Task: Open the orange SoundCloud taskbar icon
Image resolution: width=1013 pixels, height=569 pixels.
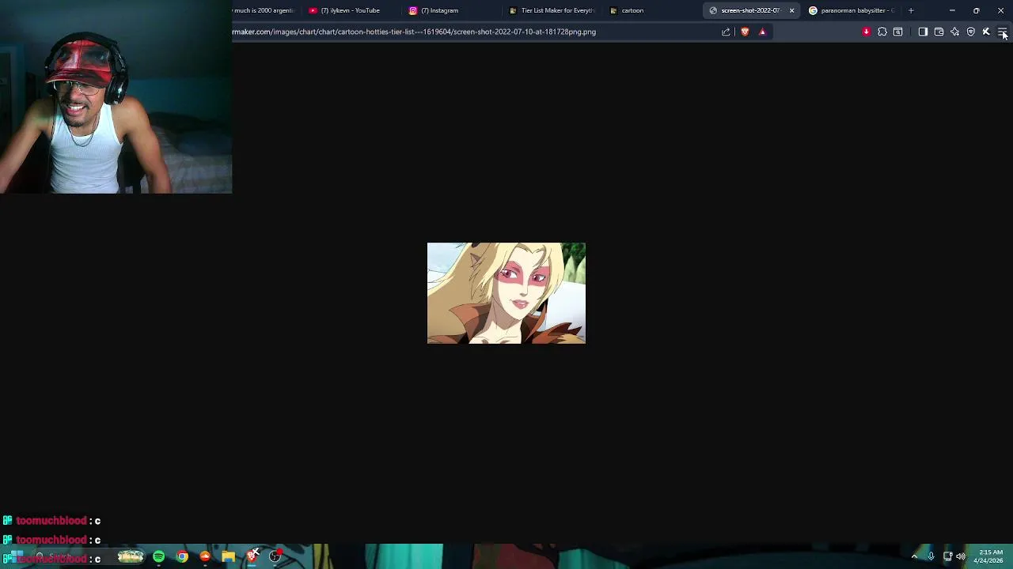Action: [x=205, y=556]
